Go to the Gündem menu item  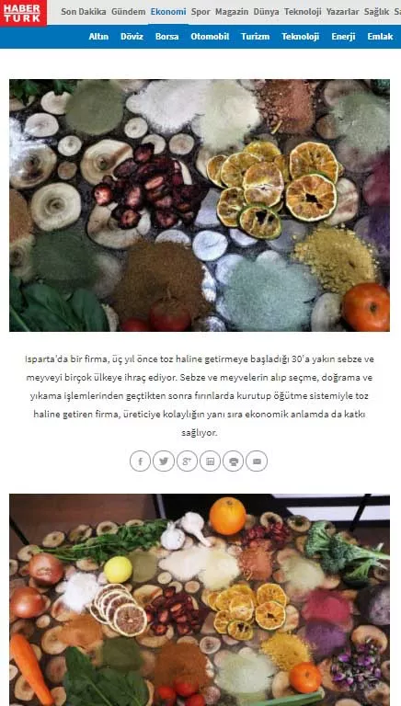coord(129,12)
